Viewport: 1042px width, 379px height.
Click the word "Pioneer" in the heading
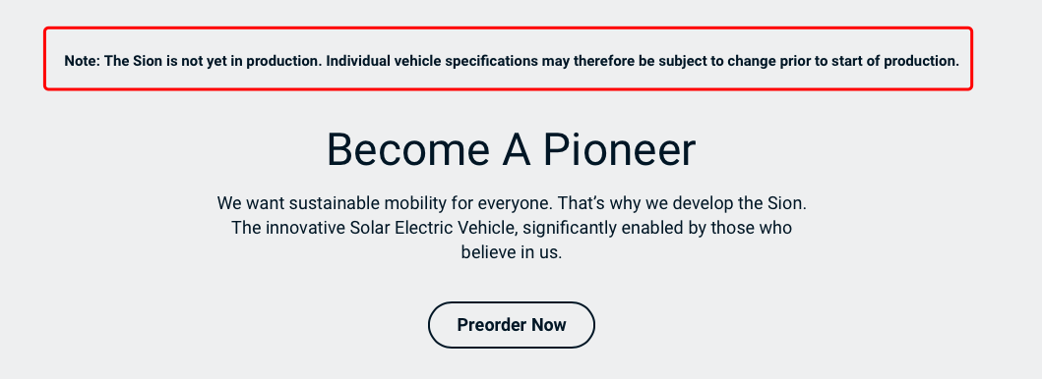click(619, 150)
